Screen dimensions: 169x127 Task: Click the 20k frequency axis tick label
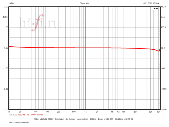(x=135, y=112)
